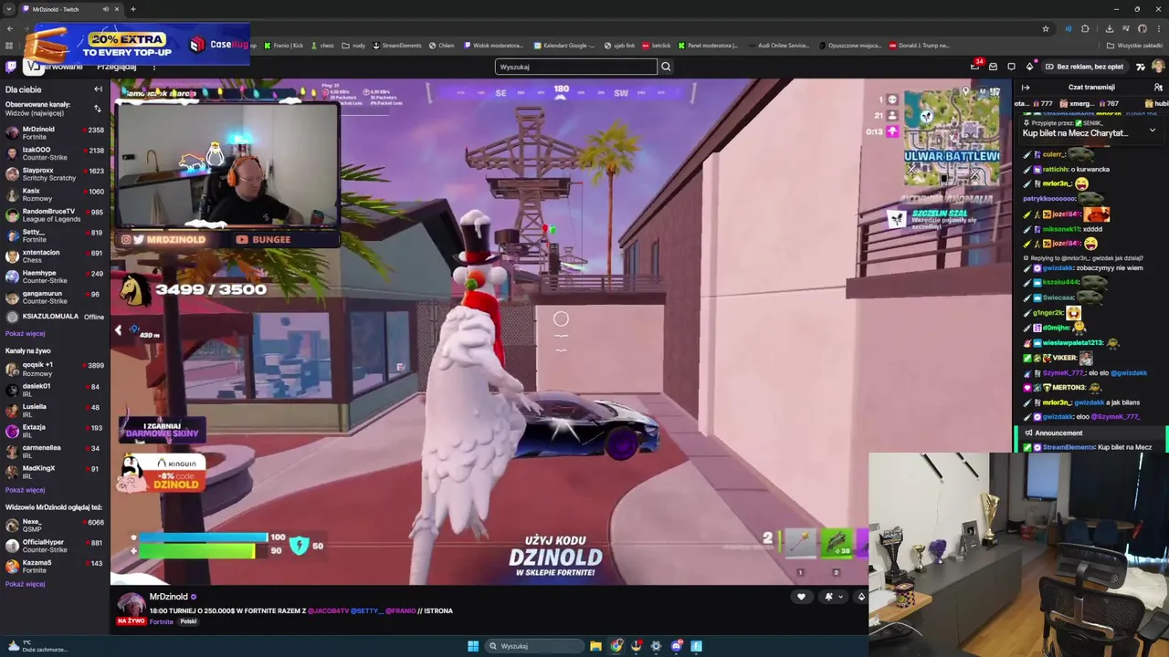
Task: Open dasiek01 channel in sidebar
Action: click(54, 390)
